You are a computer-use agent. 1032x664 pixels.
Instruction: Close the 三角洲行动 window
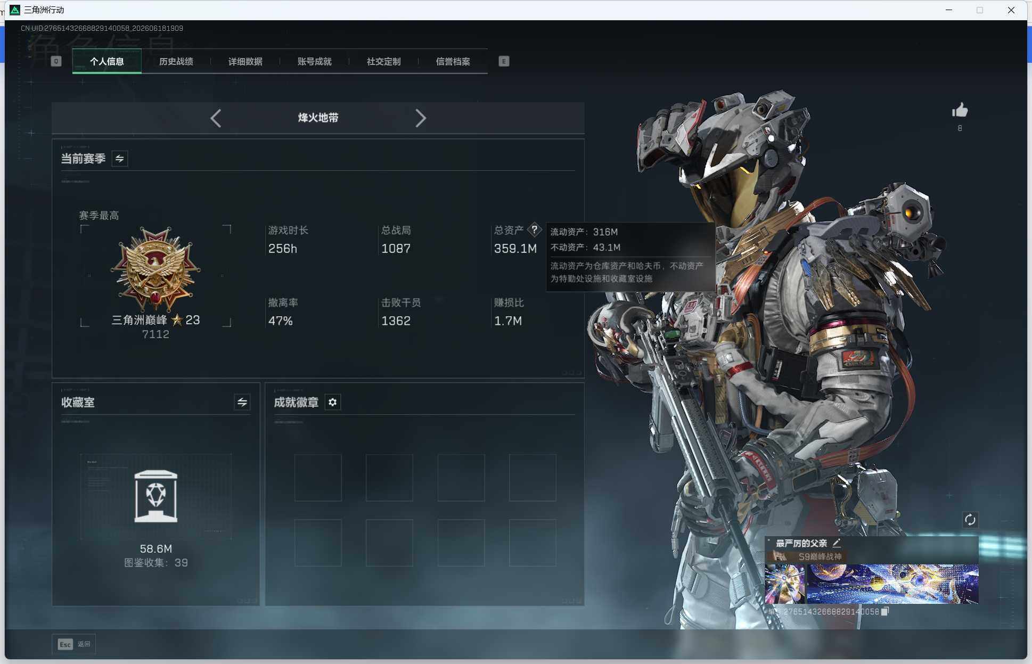point(1011,10)
